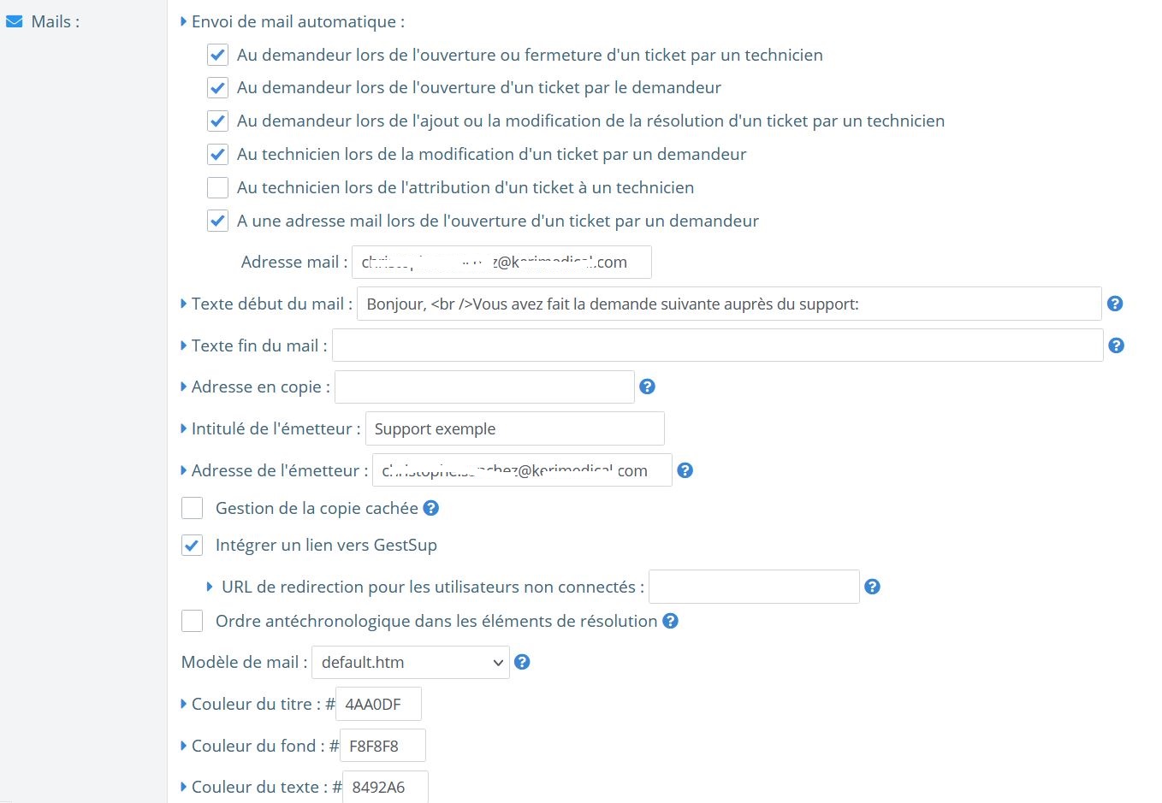Click the 'Intégrer un lien vers GestSup' label

coord(326,545)
